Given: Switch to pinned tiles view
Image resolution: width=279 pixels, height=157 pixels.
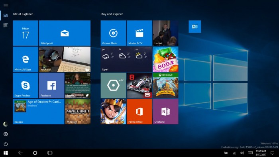Looking at the screenshot, I should 6,16.
